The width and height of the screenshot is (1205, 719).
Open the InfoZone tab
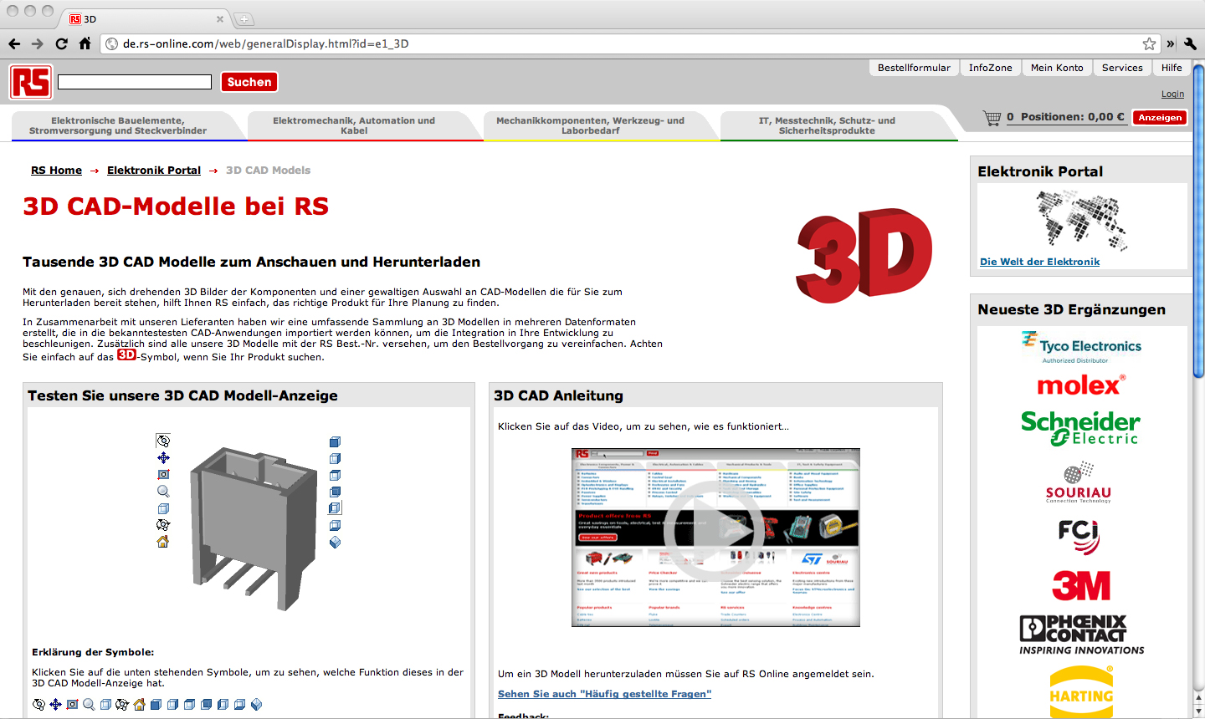click(991, 68)
